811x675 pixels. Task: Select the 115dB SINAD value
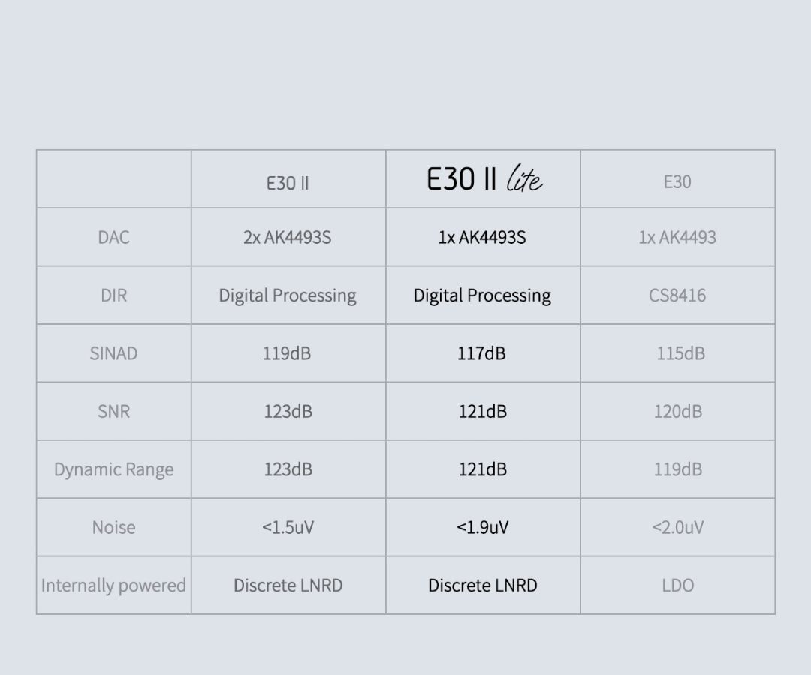pyautogui.click(x=680, y=353)
